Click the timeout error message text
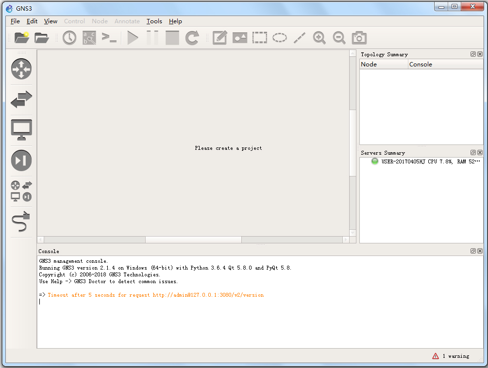 [155, 295]
